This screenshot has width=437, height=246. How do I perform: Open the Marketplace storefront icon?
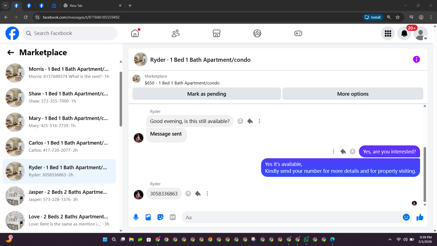[217, 33]
